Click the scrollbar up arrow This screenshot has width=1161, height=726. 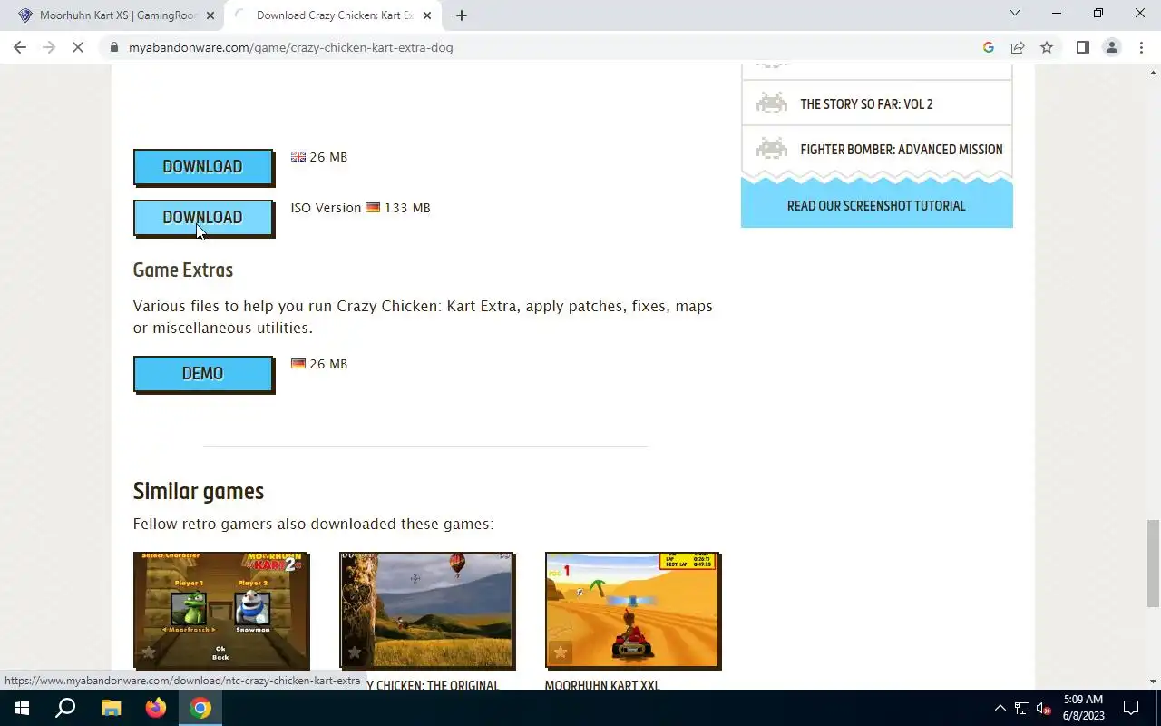1153,71
